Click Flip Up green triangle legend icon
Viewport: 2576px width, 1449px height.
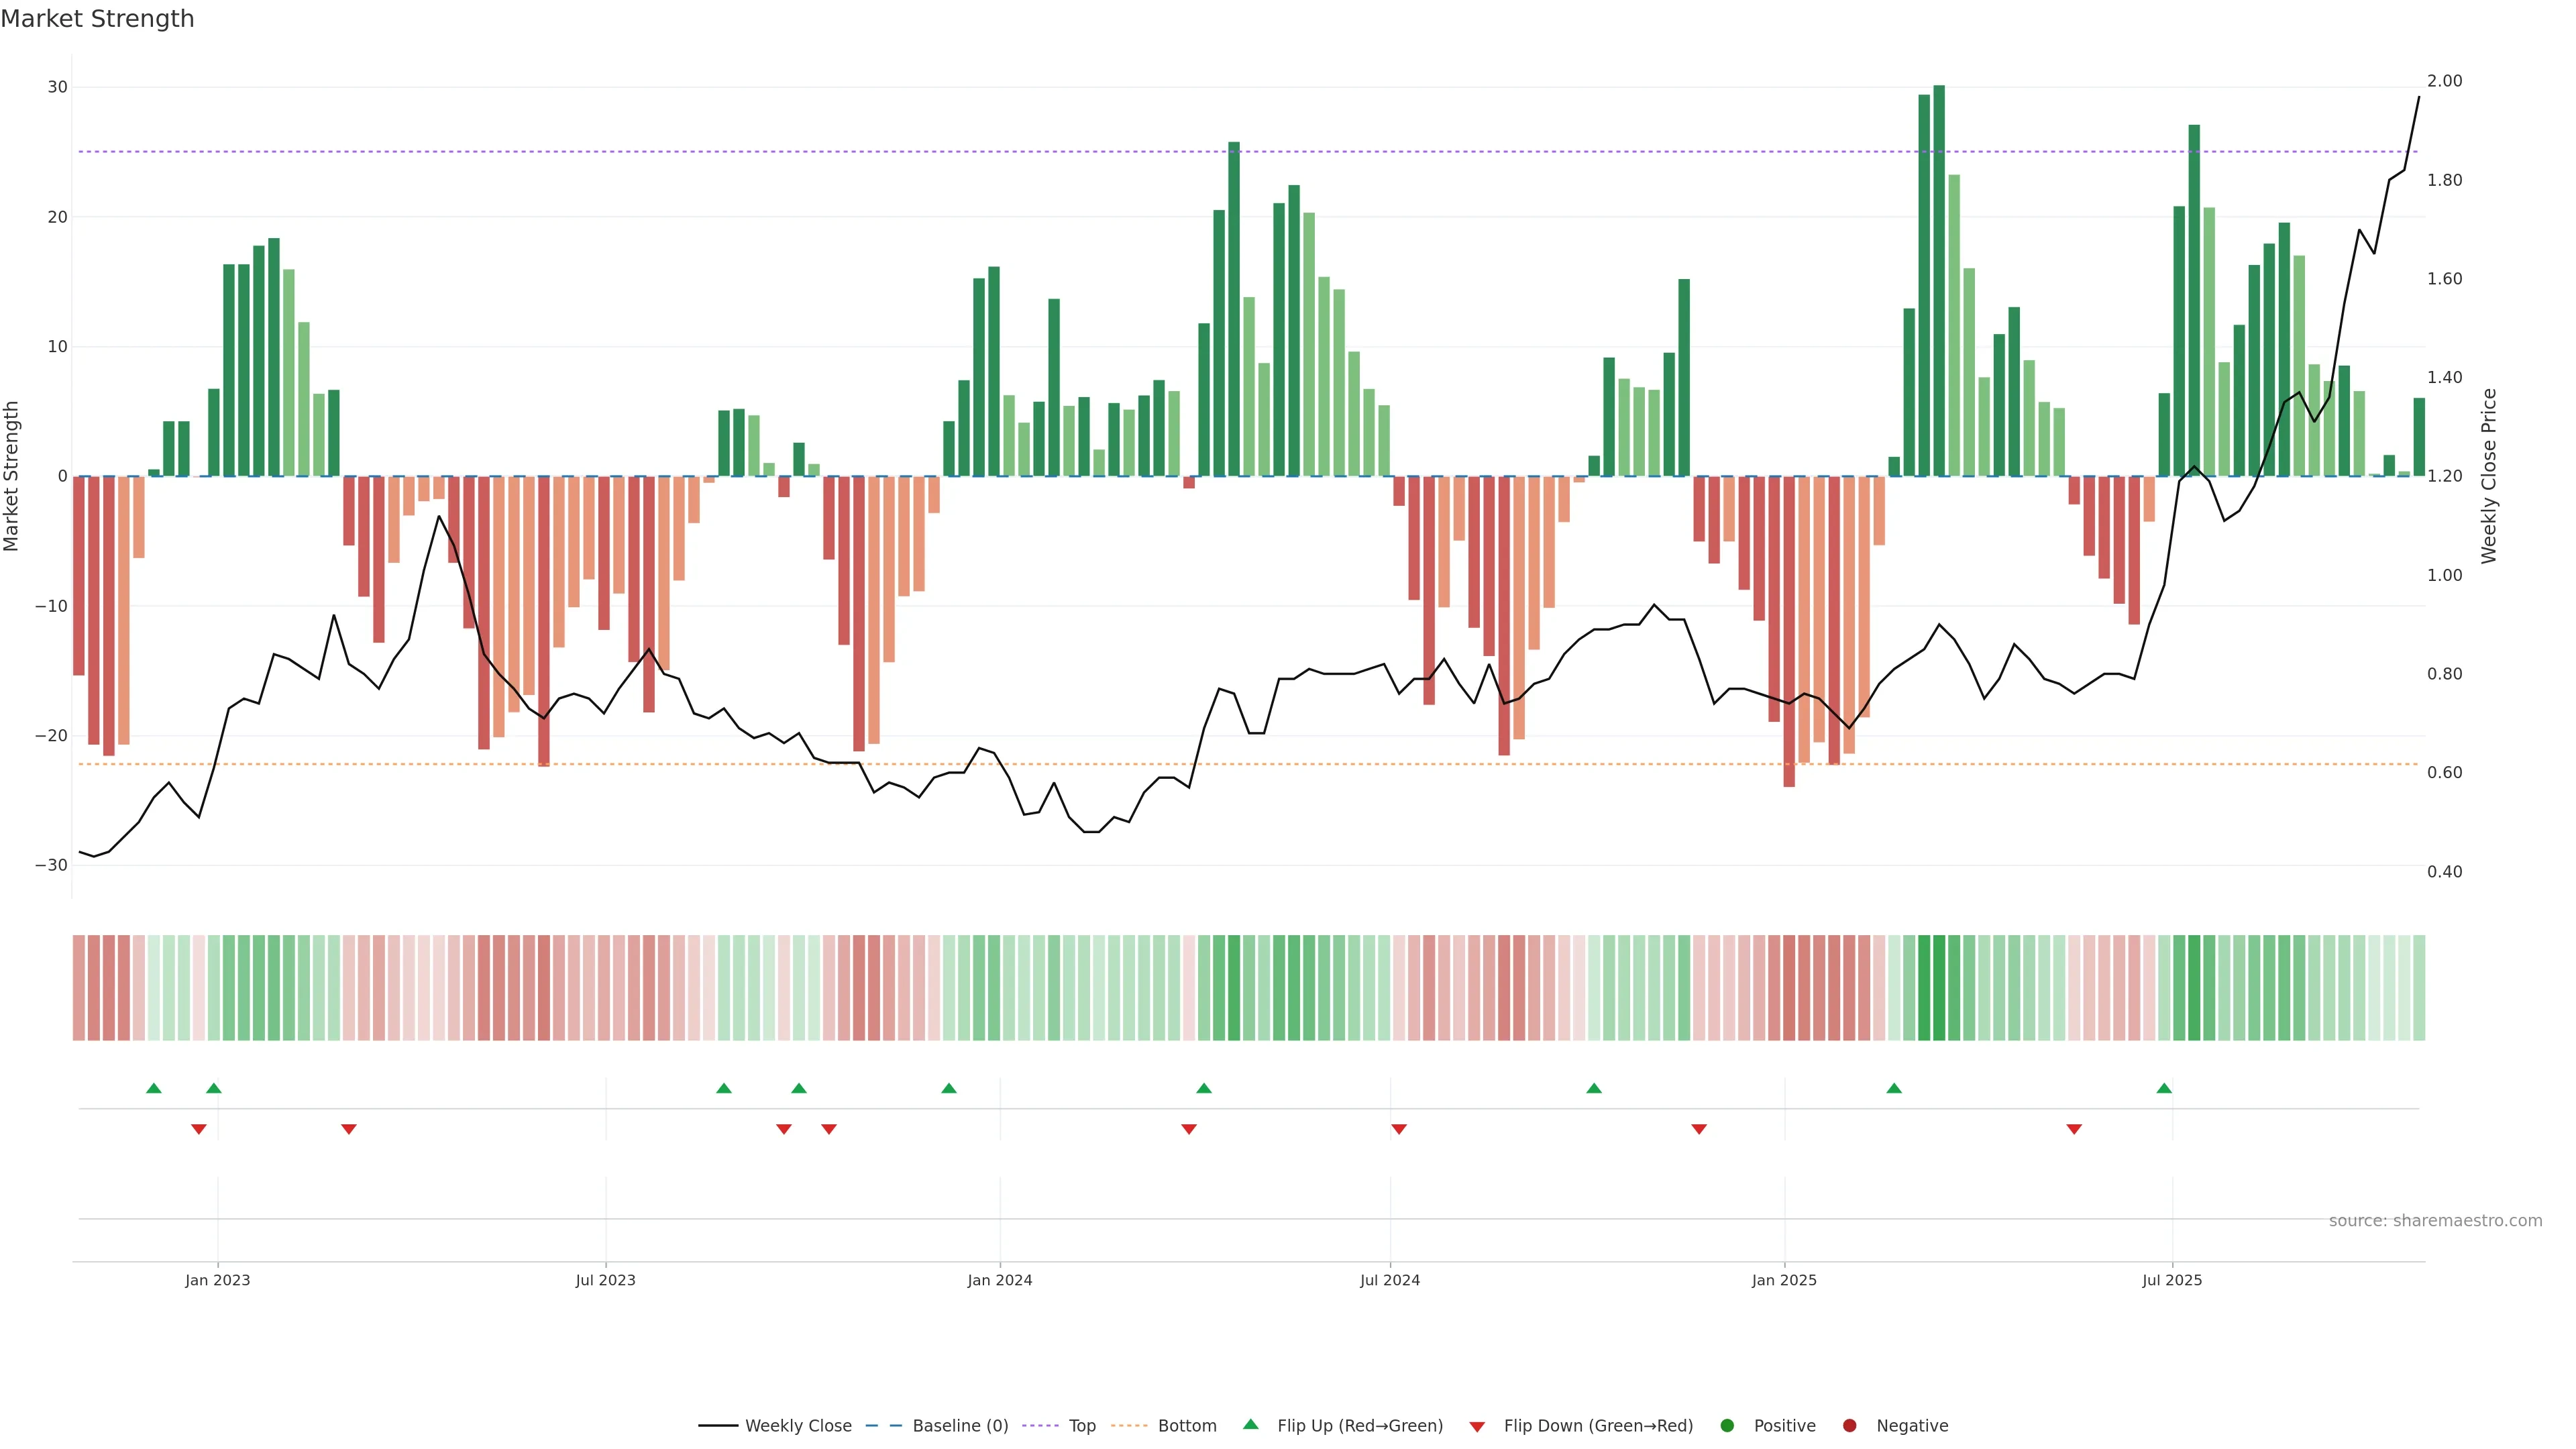point(1250,1424)
